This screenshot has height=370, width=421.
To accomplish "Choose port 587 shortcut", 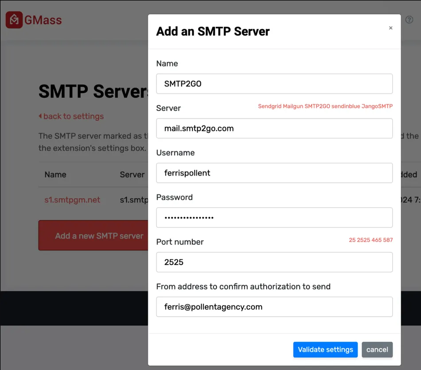I will coord(388,240).
